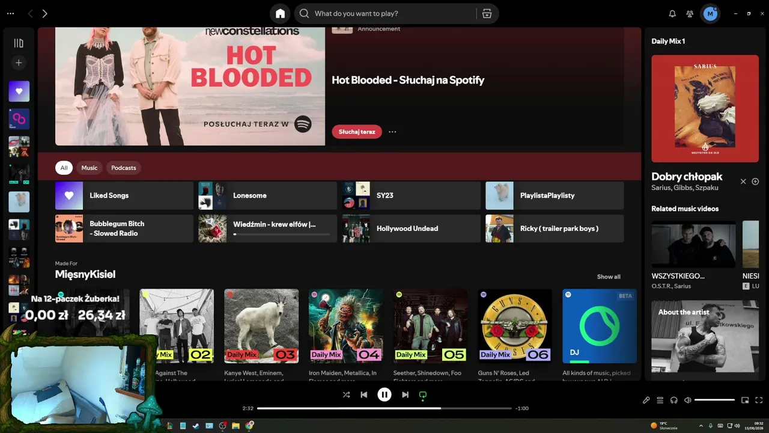This screenshot has width=769, height=433.
Task: Navigate back with the left arrow
Action: (31, 13)
